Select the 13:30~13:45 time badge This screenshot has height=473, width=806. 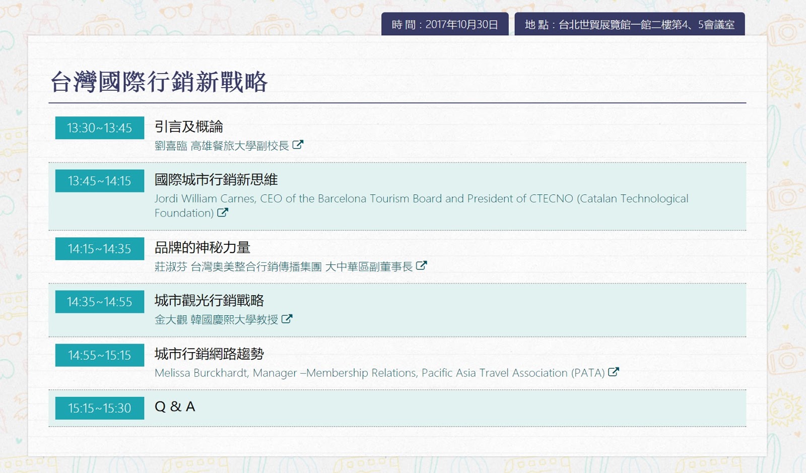(x=100, y=128)
